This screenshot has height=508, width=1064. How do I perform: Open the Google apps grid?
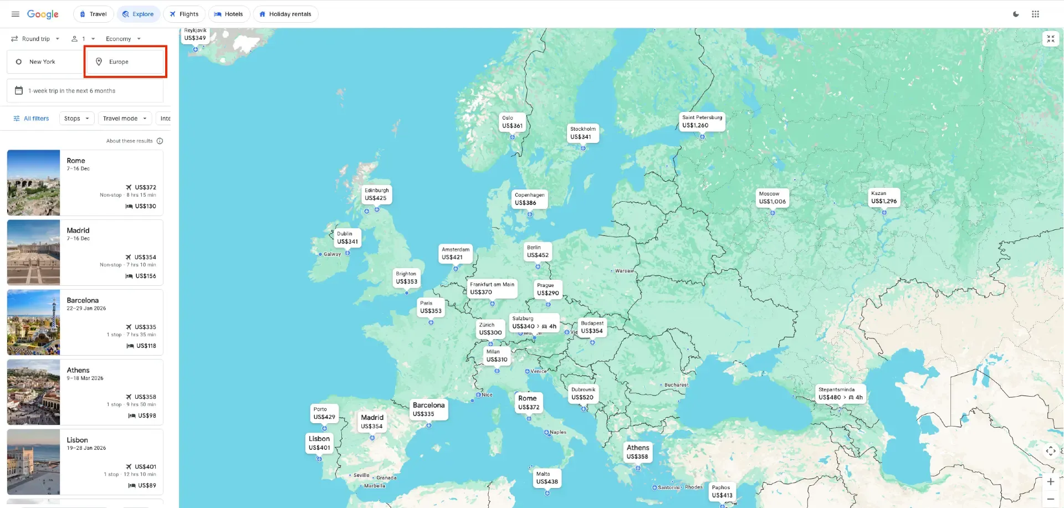[x=1035, y=14]
